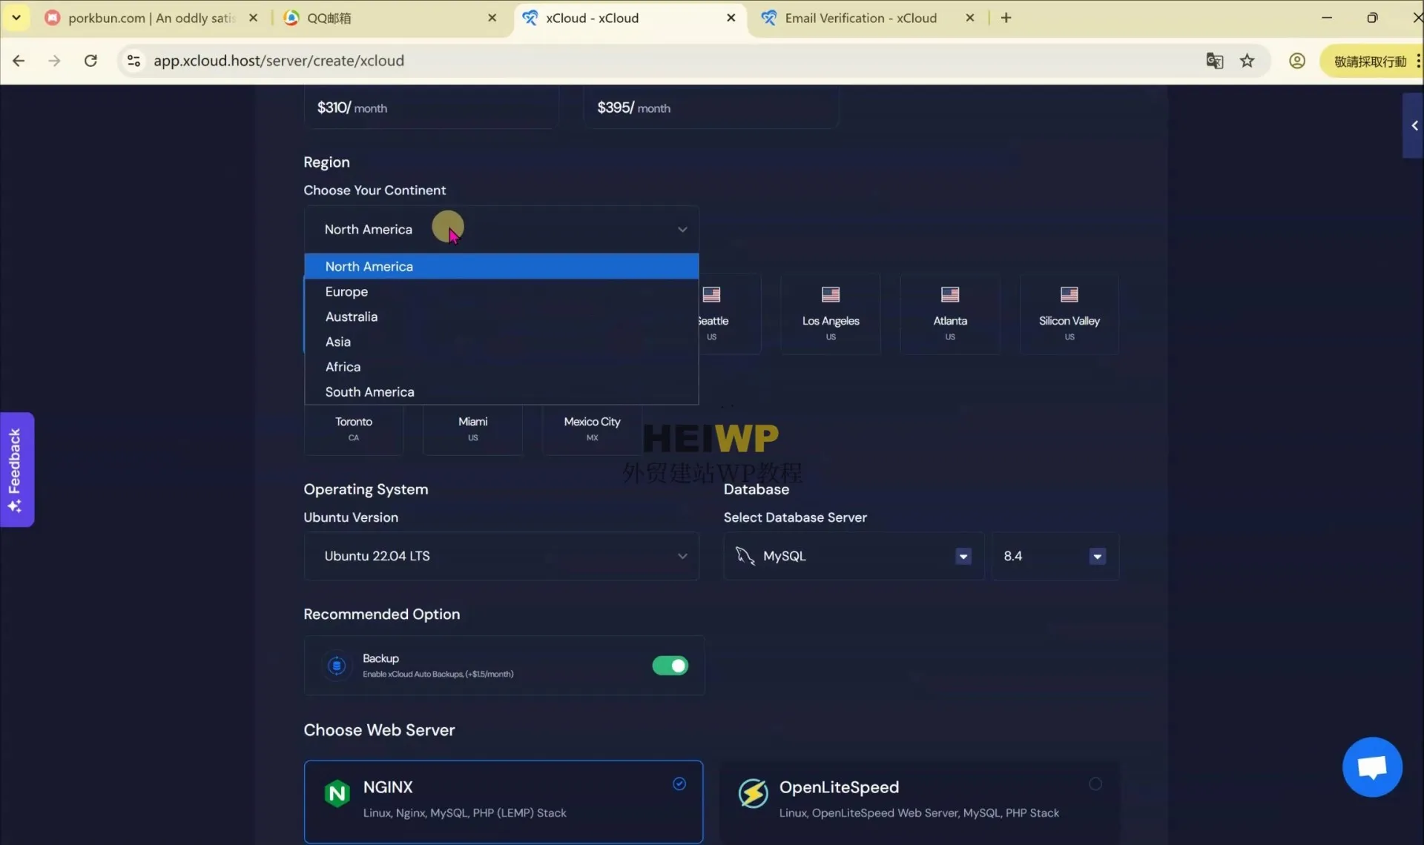Select the Mexico City region
Image resolution: width=1424 pixels, height=845 pixels.
tap(591, 428)
